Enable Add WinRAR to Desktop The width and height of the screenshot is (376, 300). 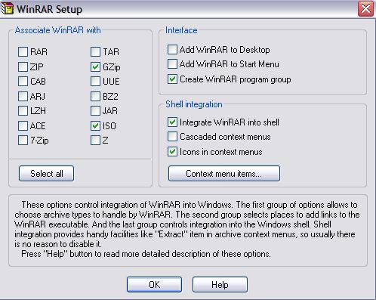[x=172, y=50]
